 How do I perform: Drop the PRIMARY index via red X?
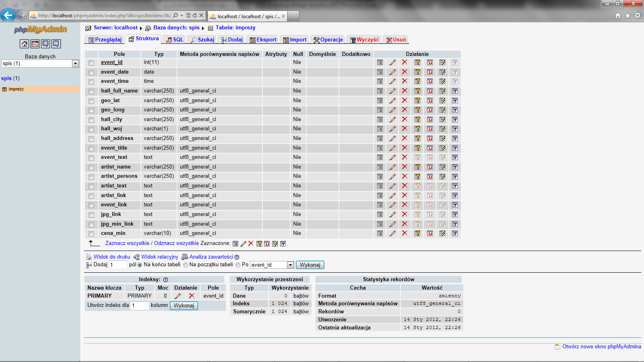(192, 296)
